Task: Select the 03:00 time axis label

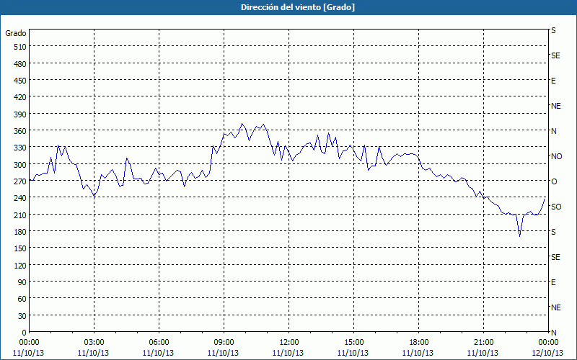Action: (94, 343)
